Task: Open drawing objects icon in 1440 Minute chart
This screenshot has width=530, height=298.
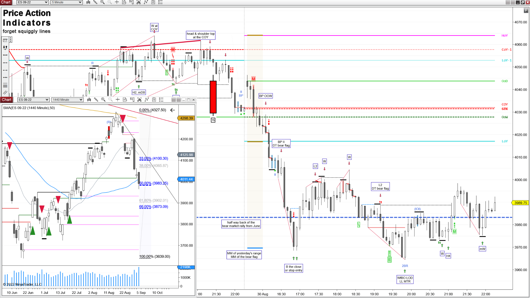Action: [154, 100]
